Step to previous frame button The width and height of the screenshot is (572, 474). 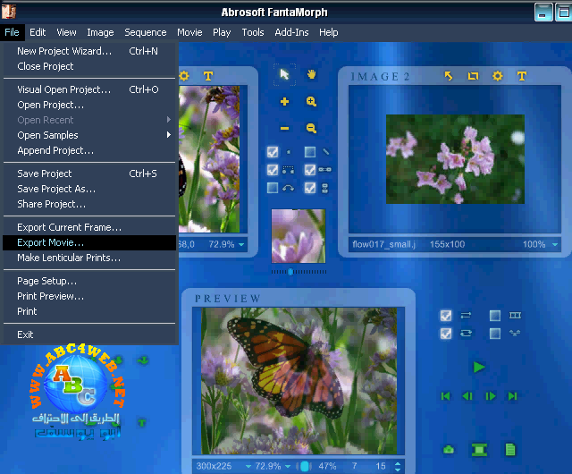[467, 396]
